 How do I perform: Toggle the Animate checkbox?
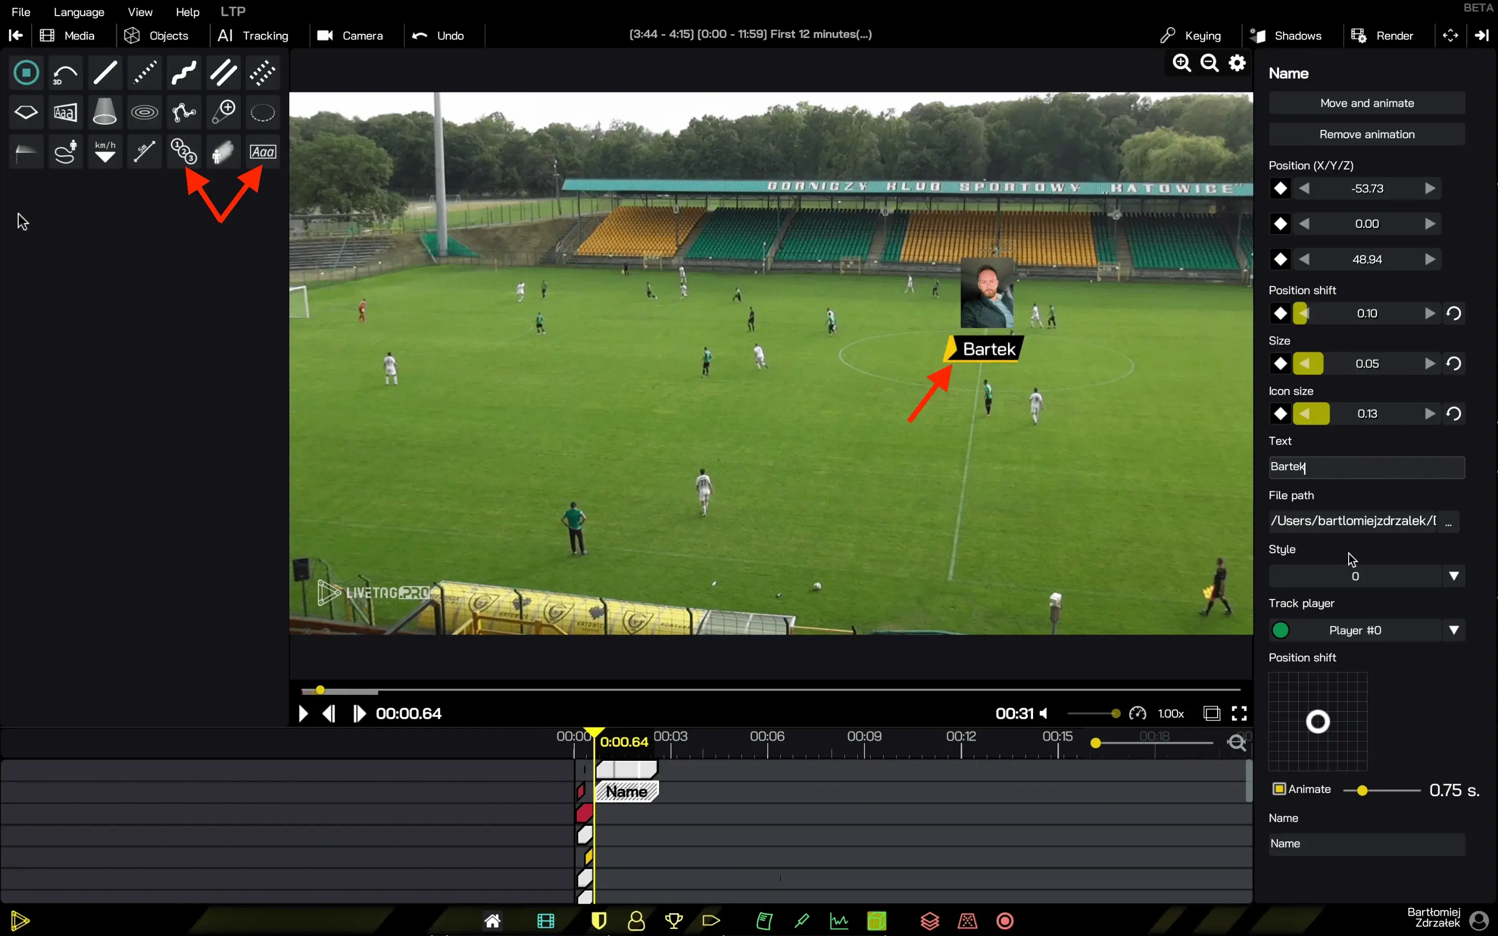point(1279,789)
